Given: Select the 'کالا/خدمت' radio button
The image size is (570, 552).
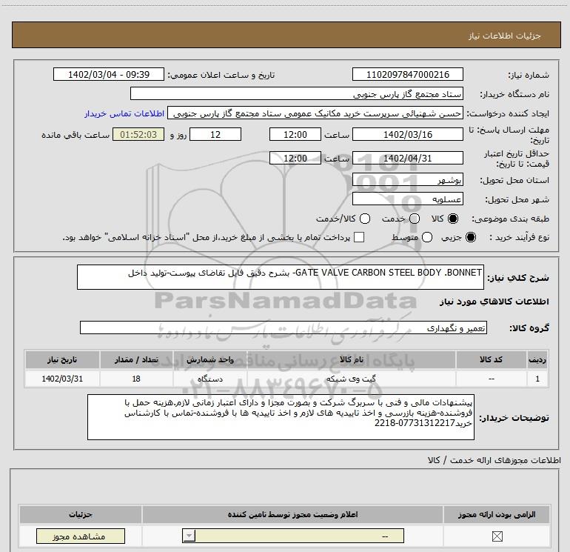Looking at the screenshot, I should pyautogui.click(x=365, y=219).
